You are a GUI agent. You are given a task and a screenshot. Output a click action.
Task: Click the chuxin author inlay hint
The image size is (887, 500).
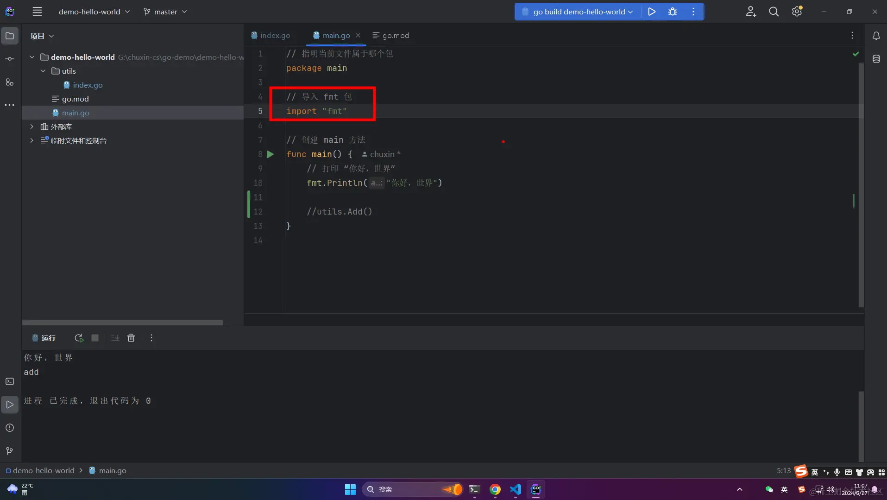(x=381, y=154)
